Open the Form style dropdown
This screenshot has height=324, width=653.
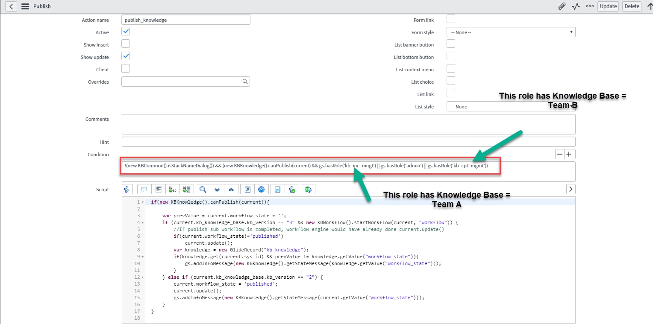pos(511,32)
